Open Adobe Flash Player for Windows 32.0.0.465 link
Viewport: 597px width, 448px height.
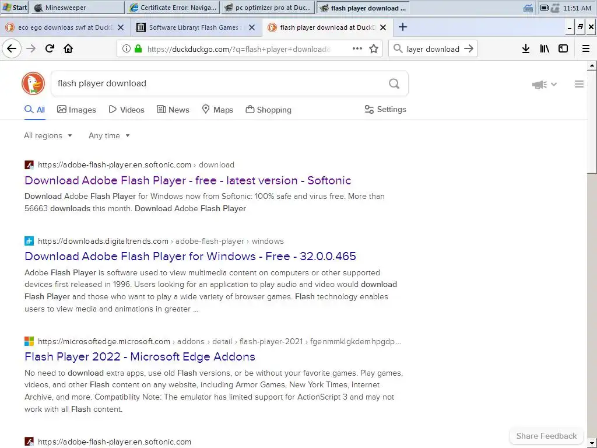click(190, 257)
